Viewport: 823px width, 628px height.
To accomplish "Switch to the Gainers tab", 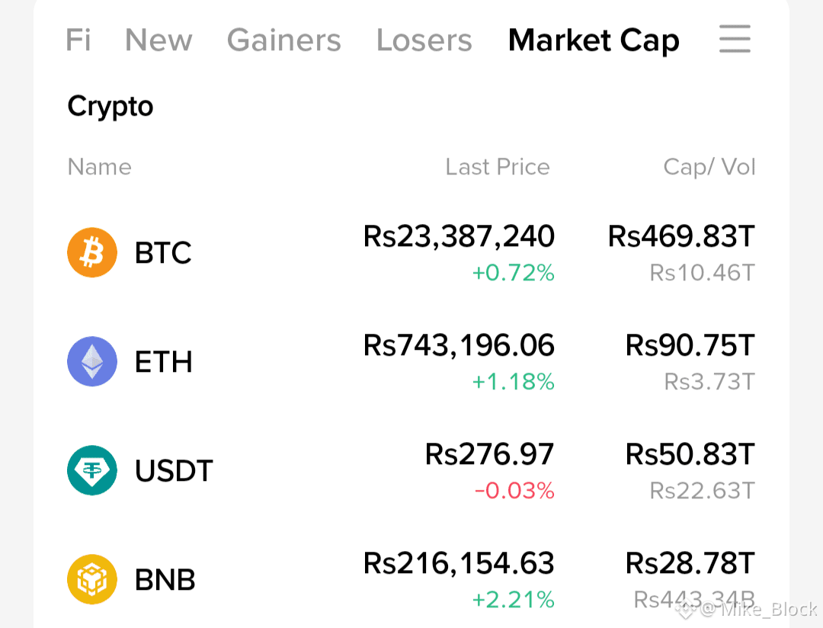I will [x=284, y=40].
